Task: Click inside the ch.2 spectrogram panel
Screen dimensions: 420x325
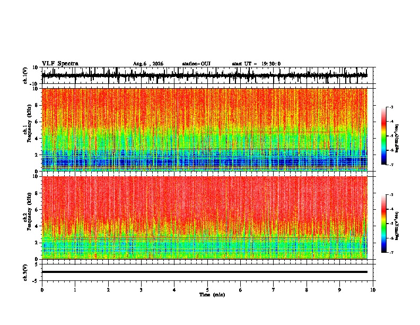Action: (205, 218)
